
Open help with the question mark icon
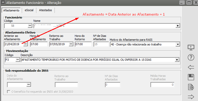click(x=191, y=57)
